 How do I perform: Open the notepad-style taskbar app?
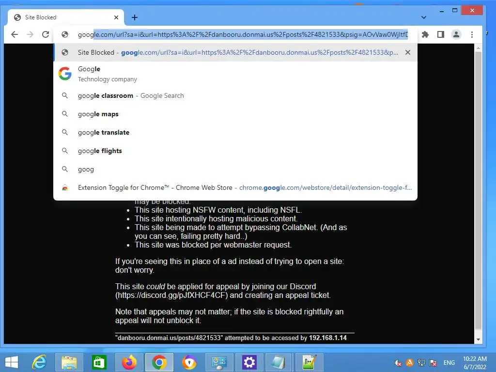point(279,362)
